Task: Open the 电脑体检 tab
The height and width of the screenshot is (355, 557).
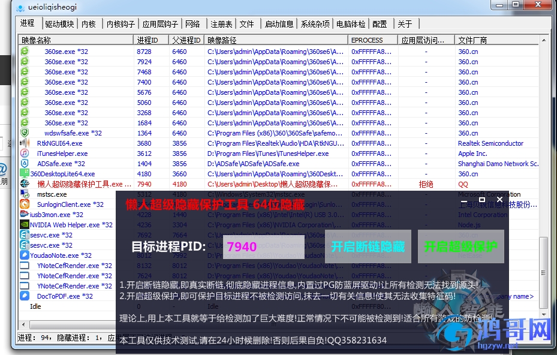Action: click(x=351, y=24)
